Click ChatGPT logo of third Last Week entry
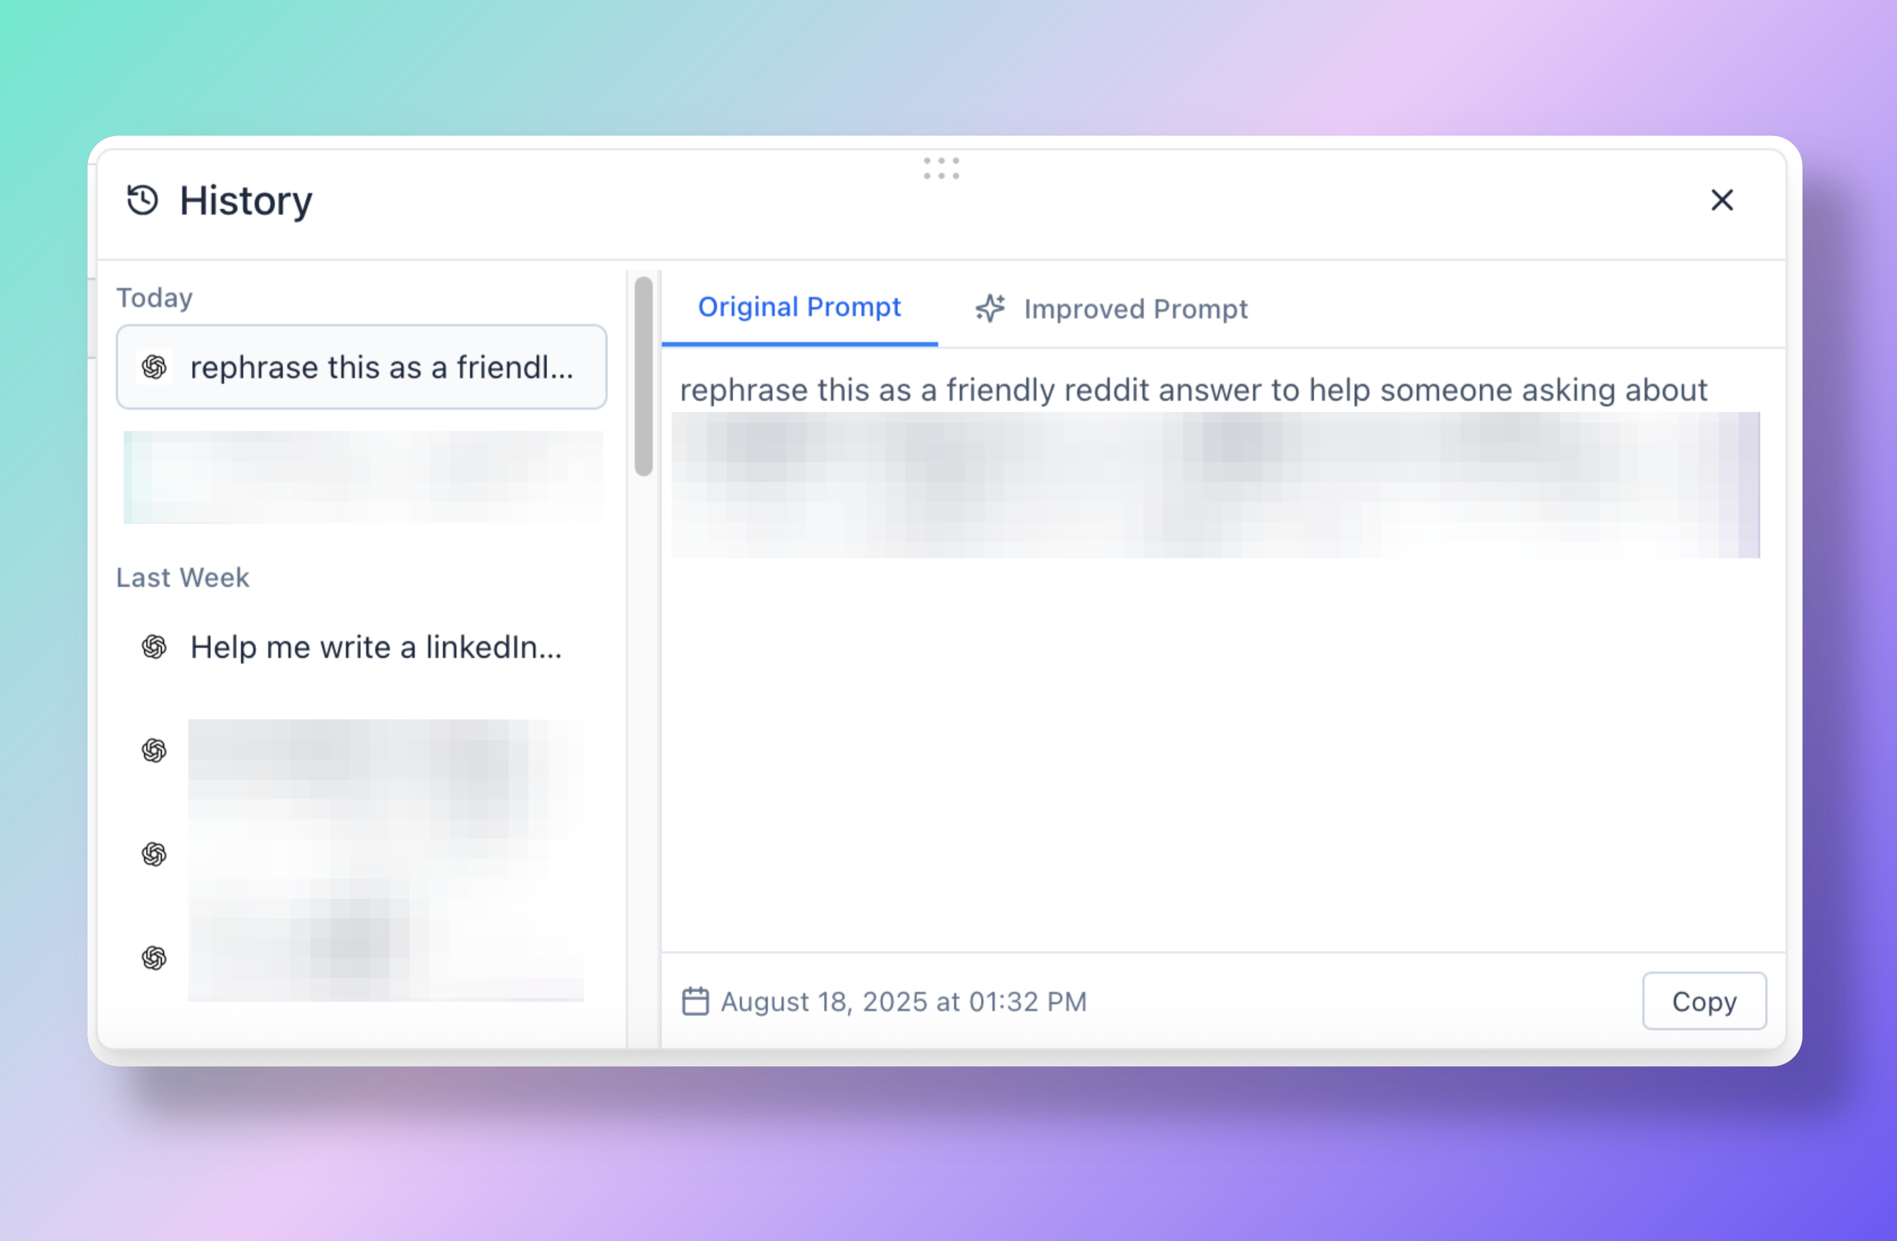The width and height of the screenshot is (1897, 1241). pyautogui.click(x=154, y=854)
